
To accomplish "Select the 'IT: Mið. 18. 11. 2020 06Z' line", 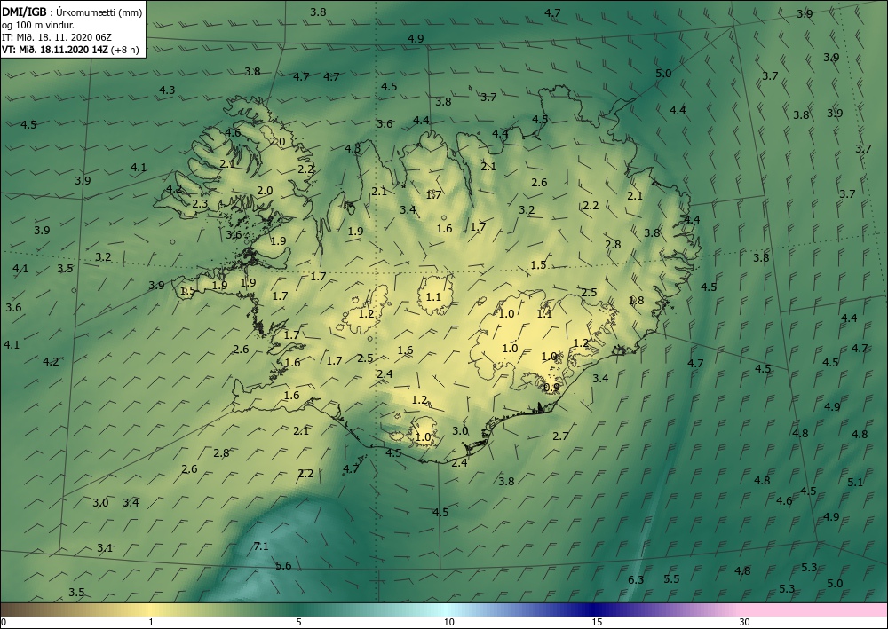I will (57, 37).
